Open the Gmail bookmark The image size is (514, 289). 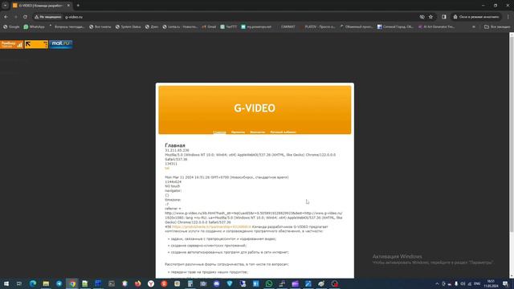coord(209,26)
